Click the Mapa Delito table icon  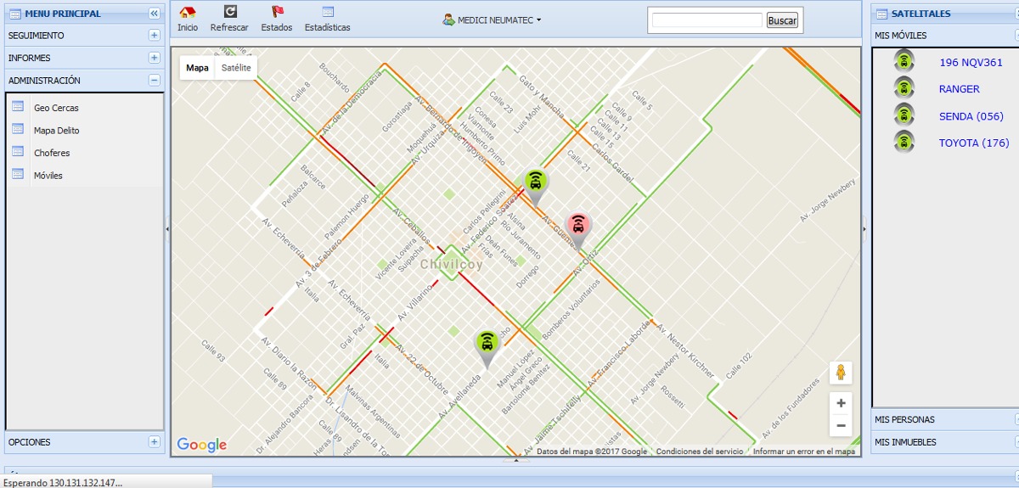coord(18,129)
